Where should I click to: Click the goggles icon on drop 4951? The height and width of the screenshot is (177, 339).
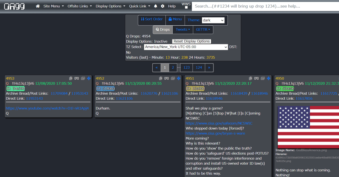[x=256, y=78]
